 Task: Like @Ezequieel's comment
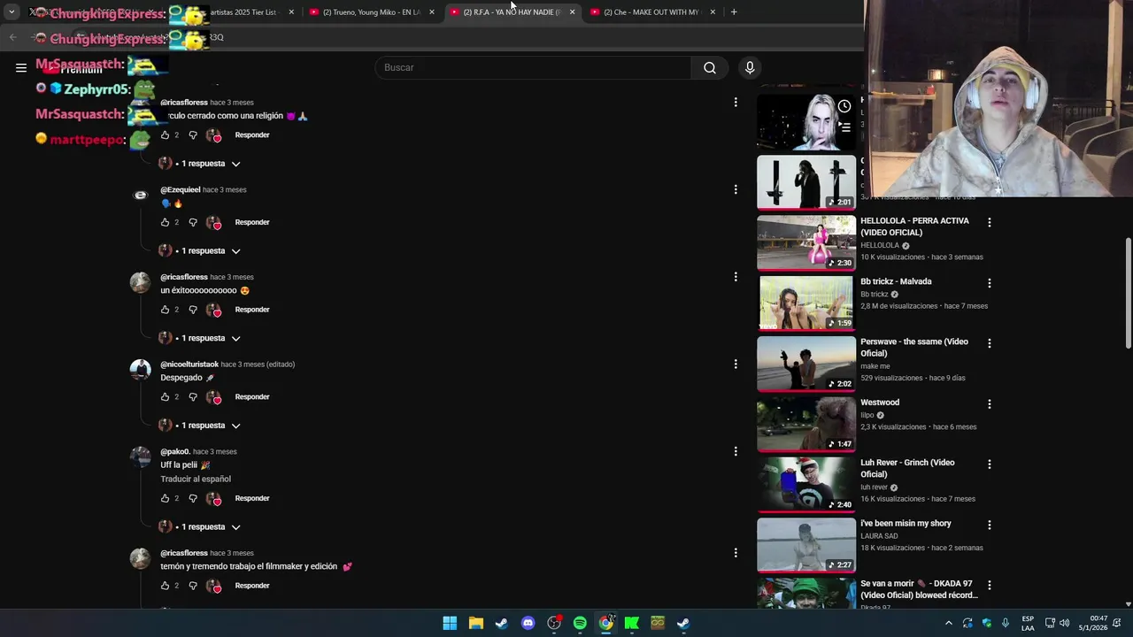[x=165, y=222]
